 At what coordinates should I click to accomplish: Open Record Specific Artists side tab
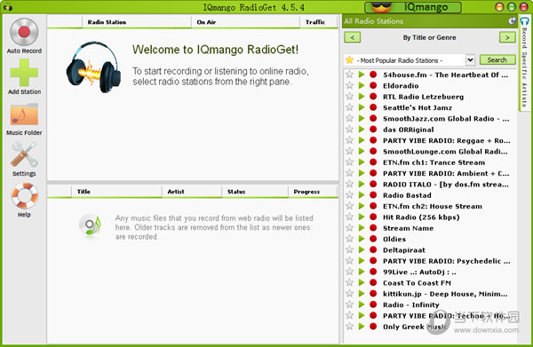point(524,64)
